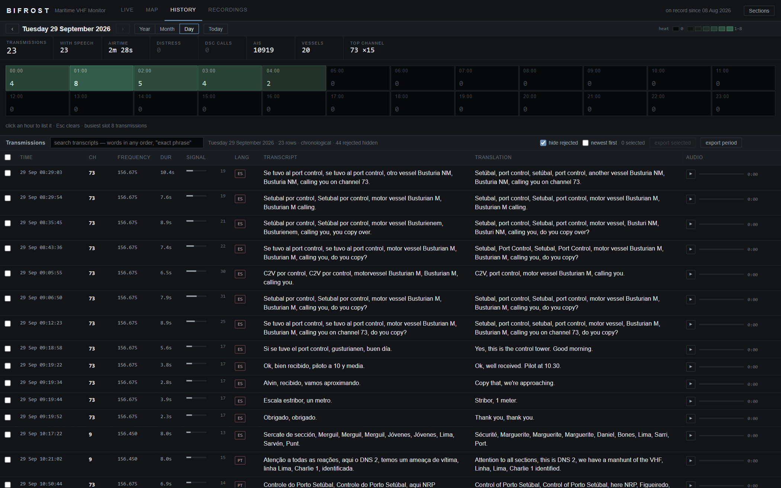Enable the newest first checkbox
This screenshot has height=488, width=781.
[585, 143]
